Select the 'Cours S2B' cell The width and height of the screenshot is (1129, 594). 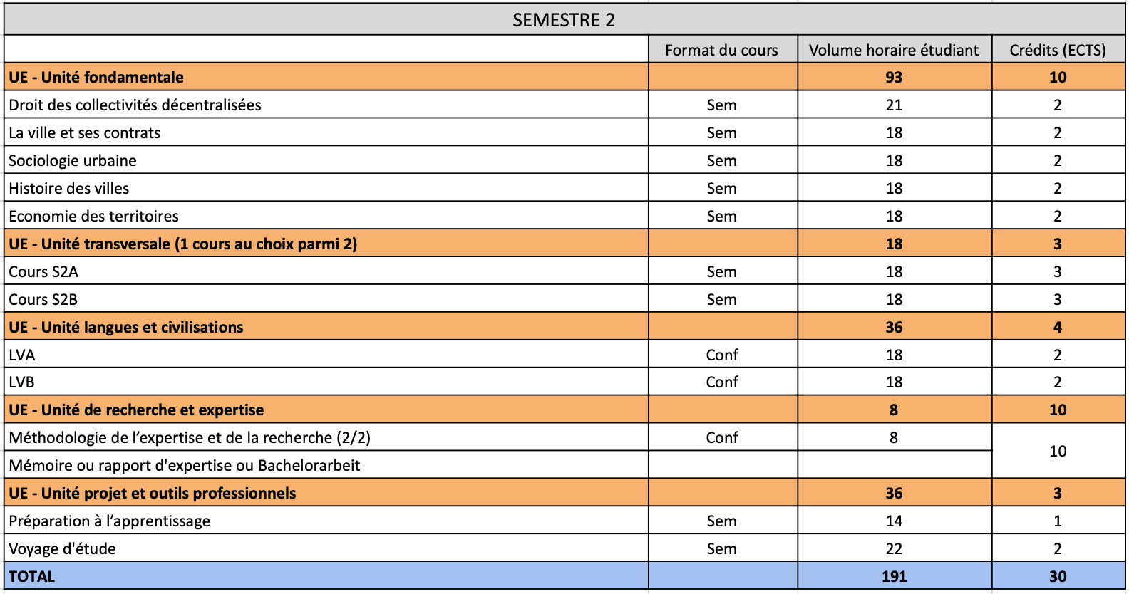pyautogui.click(x=43, y=299)
